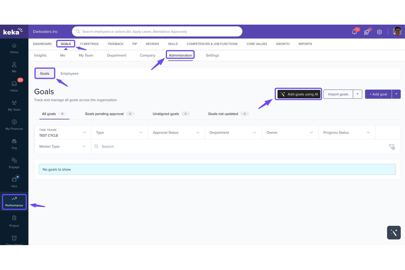Open the Worker Type filter dropdown
The height and width of the screenshot is (270, 405).
(63, 147)
